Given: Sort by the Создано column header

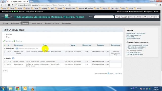Looking at the screenshot, I should point(100,45).
